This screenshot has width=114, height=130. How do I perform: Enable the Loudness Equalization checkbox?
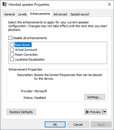(x=12, y=59)
